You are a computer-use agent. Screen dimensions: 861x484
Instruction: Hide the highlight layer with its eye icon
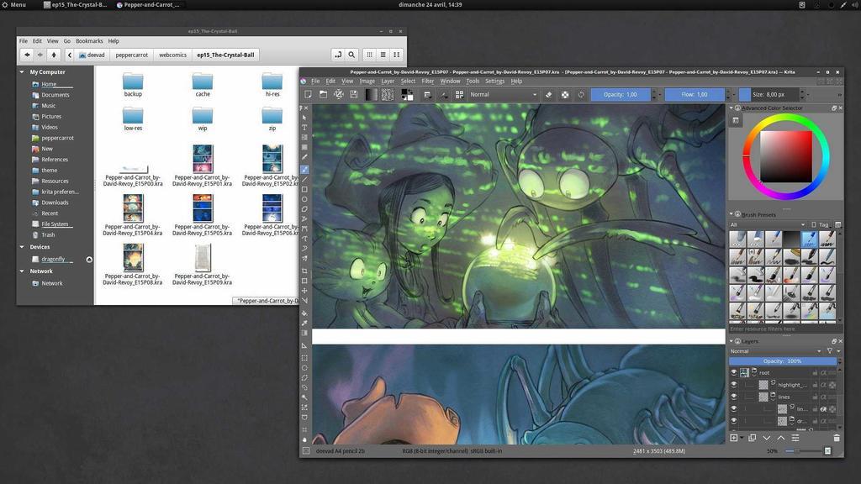[x=734, y=384]
